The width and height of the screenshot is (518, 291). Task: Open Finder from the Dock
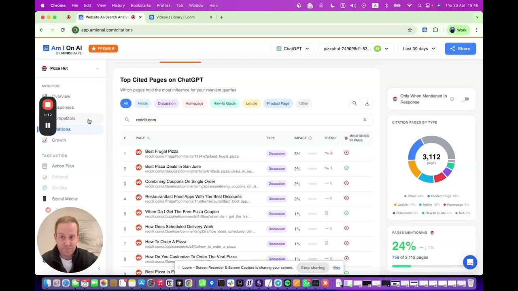[47, 283]
